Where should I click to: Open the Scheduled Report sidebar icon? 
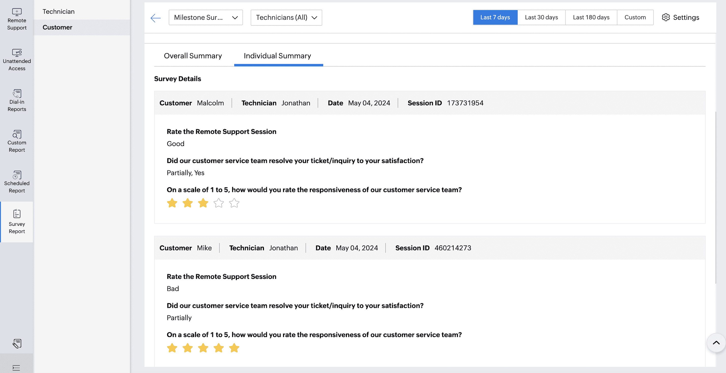[x=17, y=175]
